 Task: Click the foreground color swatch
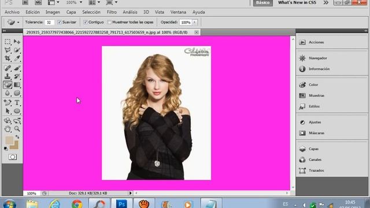pyautogui.click(x=9, y=140)
